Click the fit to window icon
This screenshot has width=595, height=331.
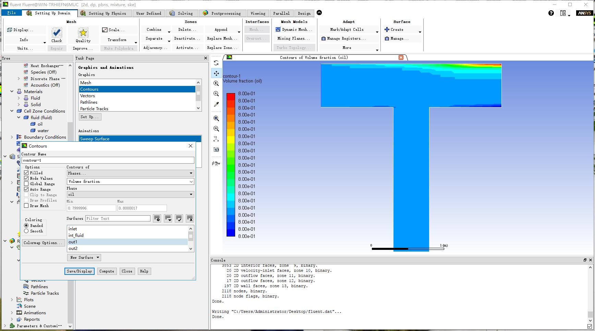pyautogui.click(x=216, y=118)
